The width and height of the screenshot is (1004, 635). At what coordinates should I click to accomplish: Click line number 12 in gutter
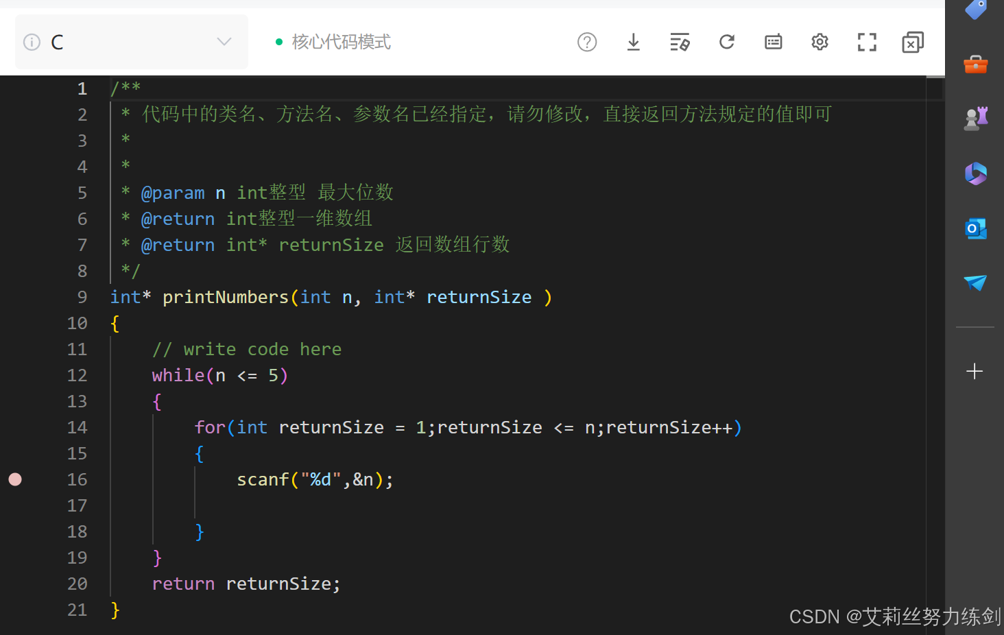(x=77, y=375)
